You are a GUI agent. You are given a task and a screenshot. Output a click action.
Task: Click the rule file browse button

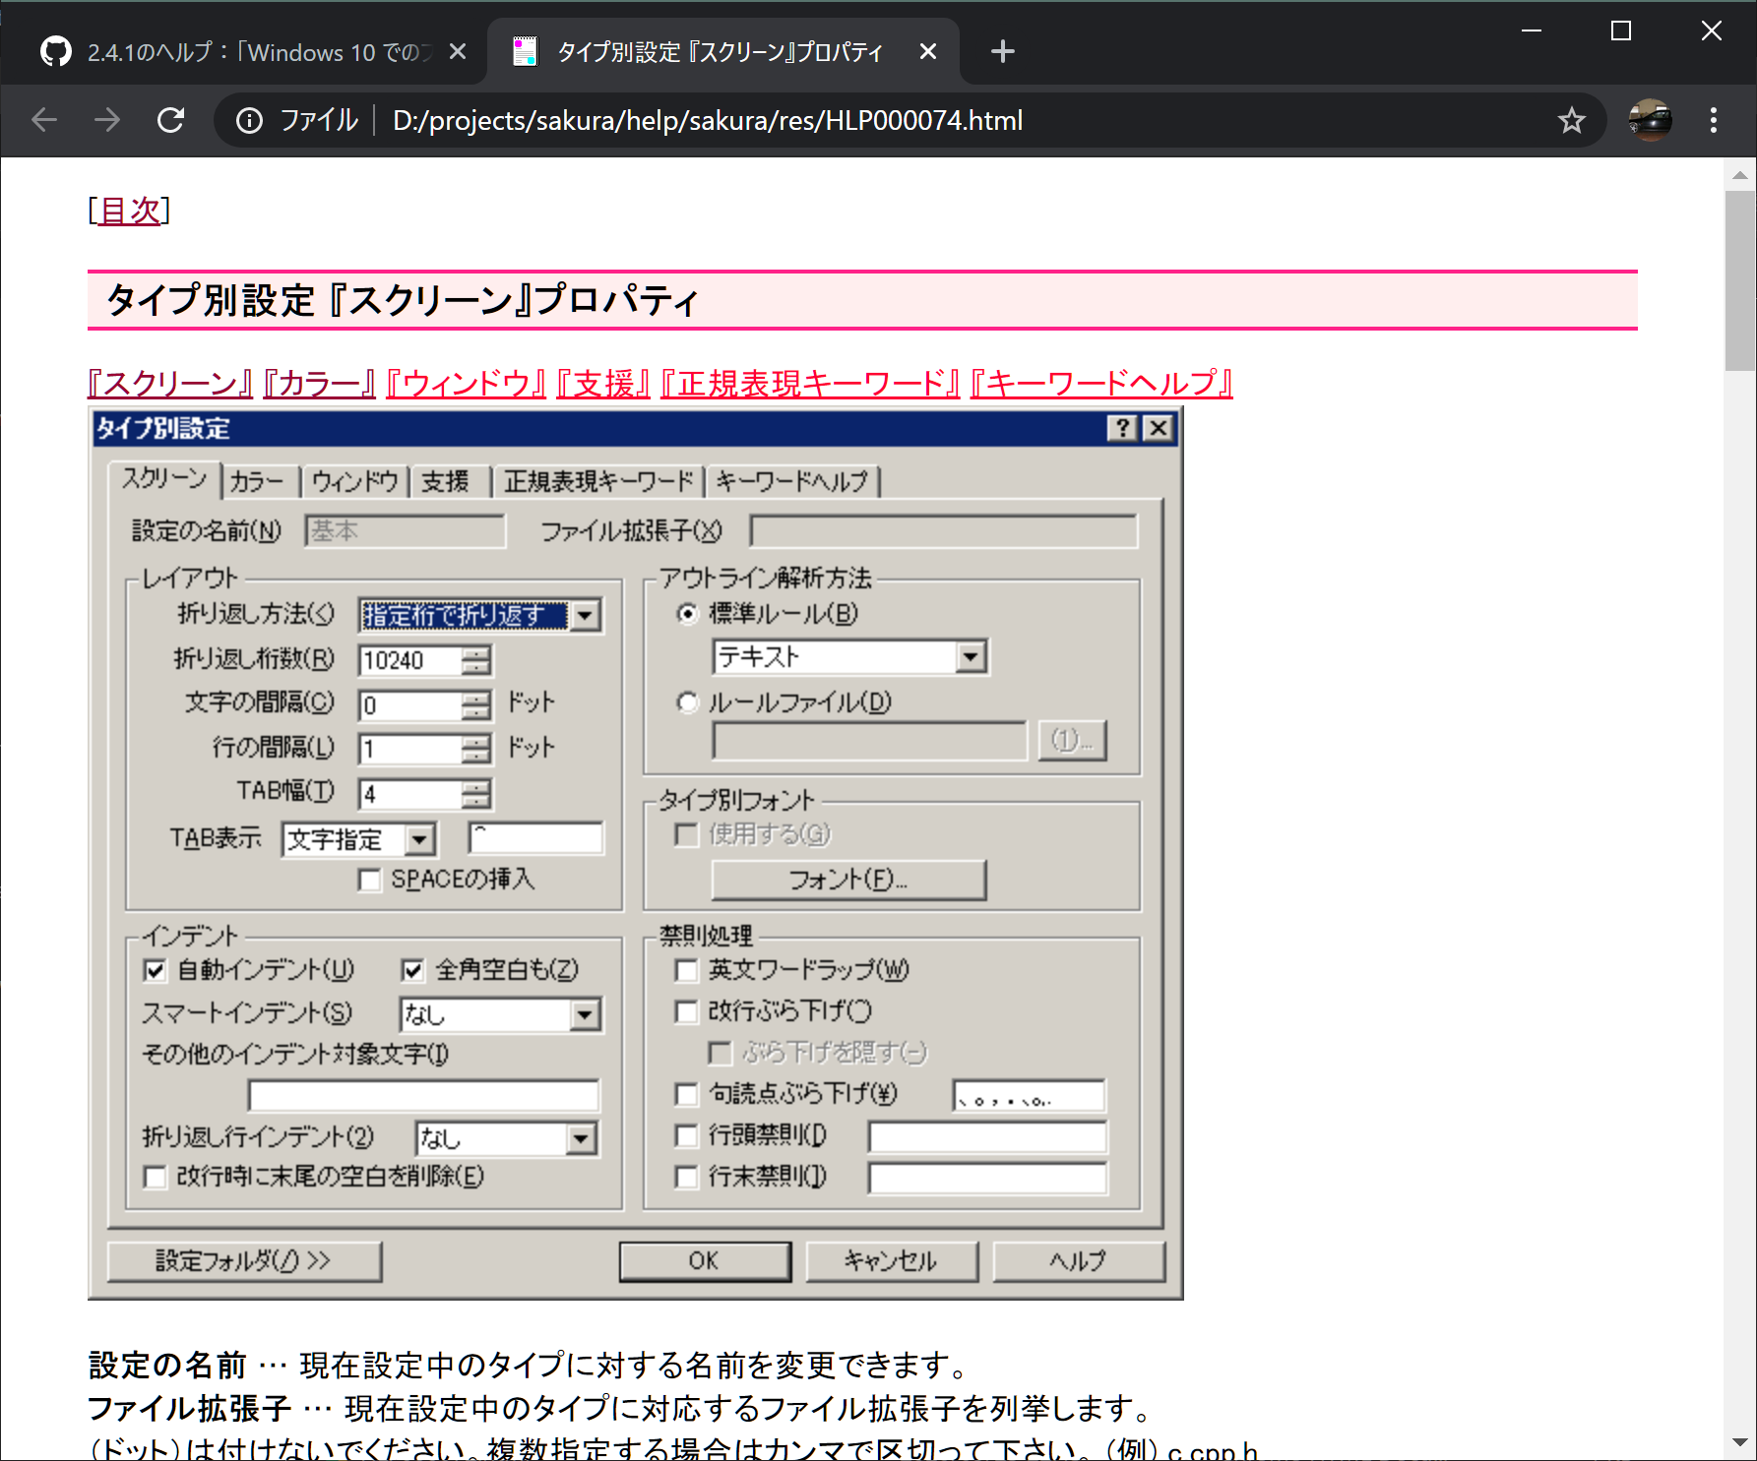pyautogui.click(x=1072, y=740)
